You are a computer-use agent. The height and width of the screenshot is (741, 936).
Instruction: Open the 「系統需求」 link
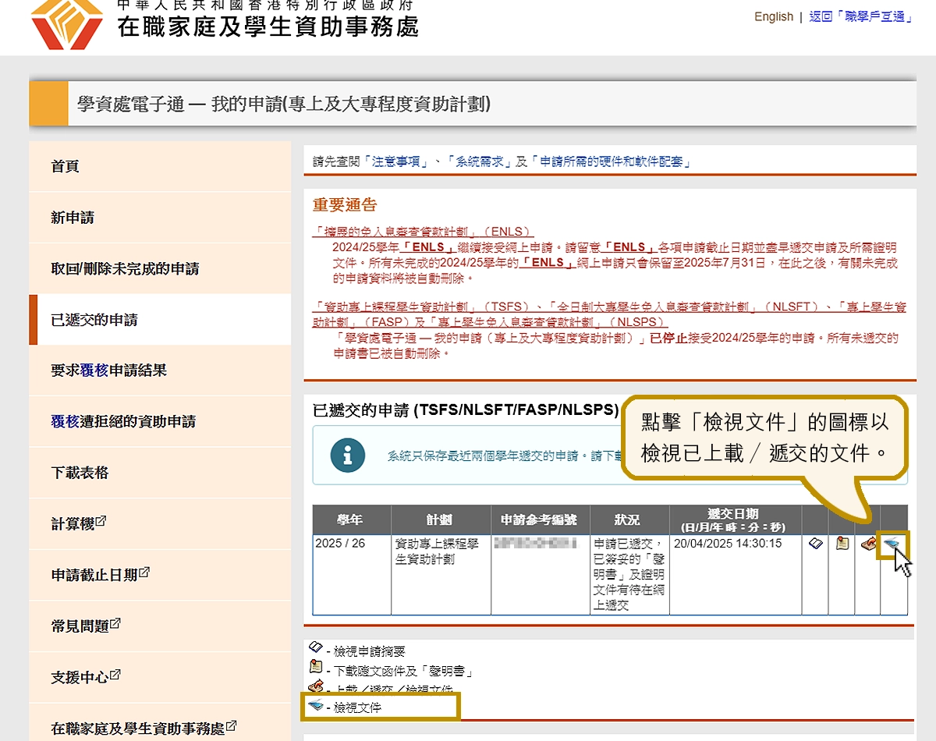pyautogui.click(x=481, y=162)
